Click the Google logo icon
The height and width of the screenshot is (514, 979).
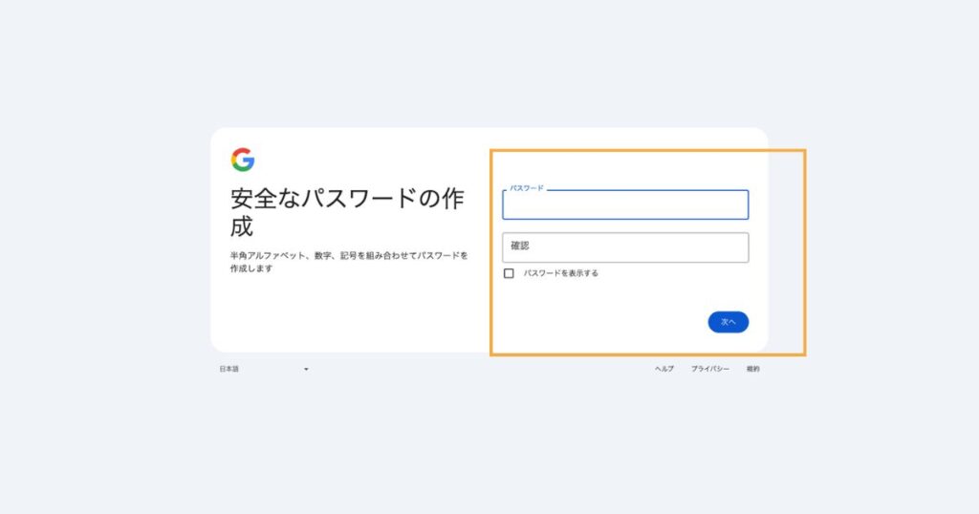(x=243, y=160)
